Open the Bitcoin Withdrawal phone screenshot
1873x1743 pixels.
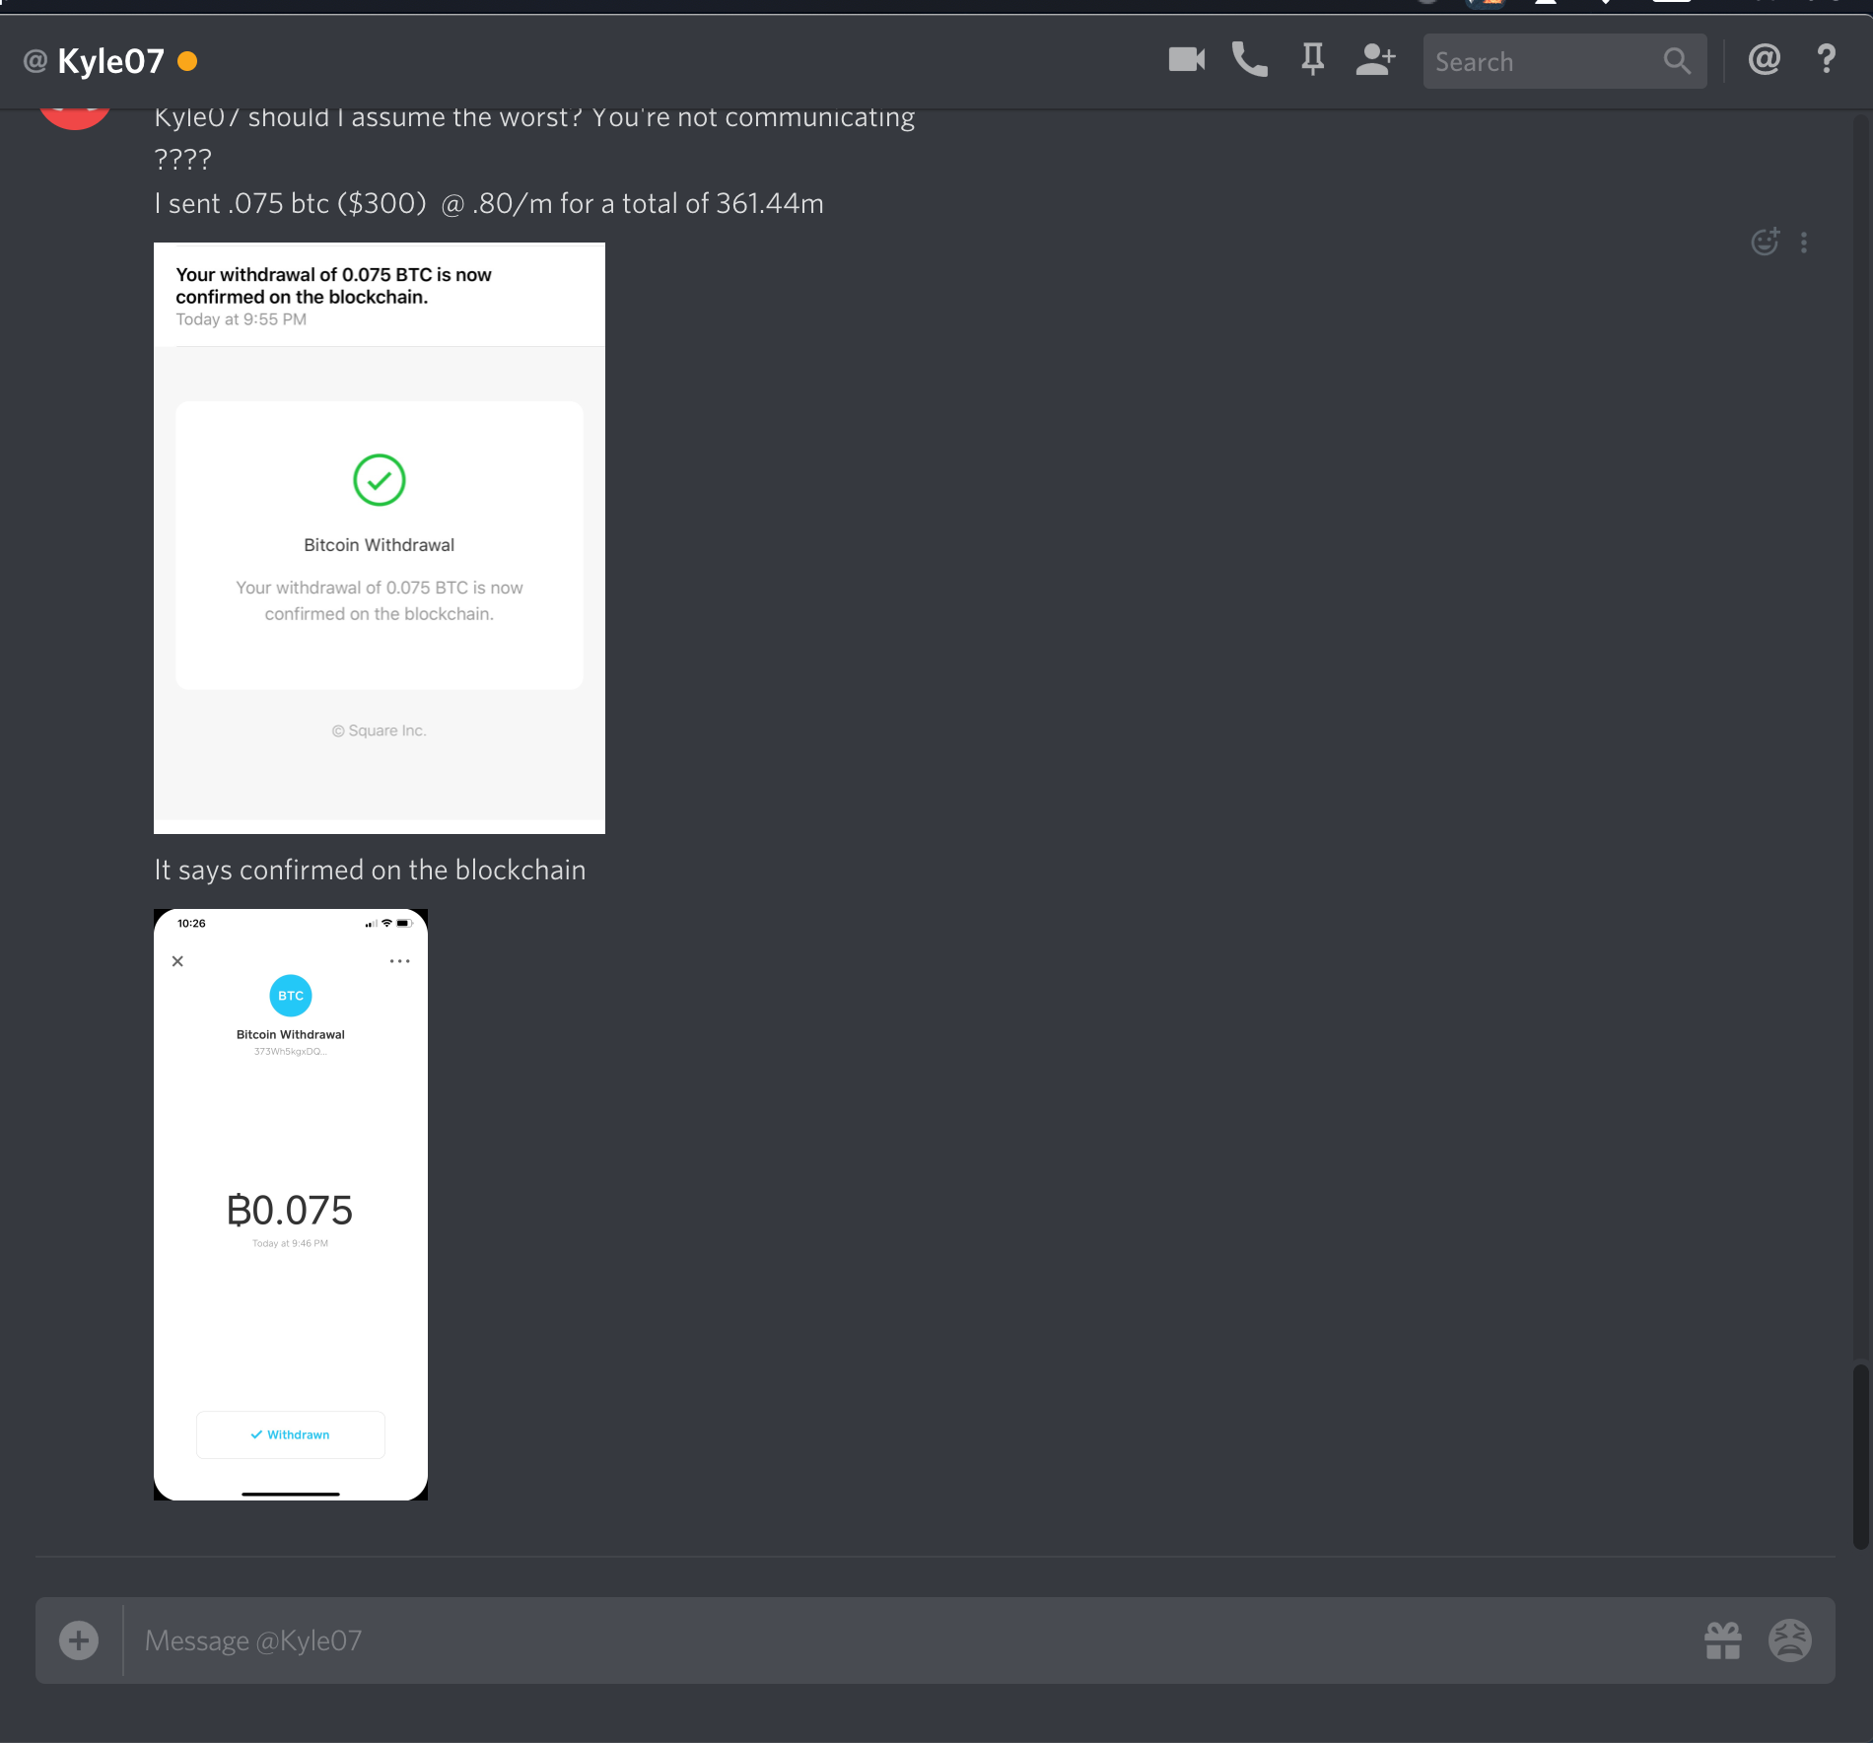[x=291, y=1205]
